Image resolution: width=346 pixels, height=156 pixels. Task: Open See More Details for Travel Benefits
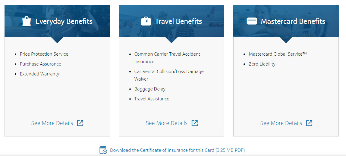pos(167,123)
